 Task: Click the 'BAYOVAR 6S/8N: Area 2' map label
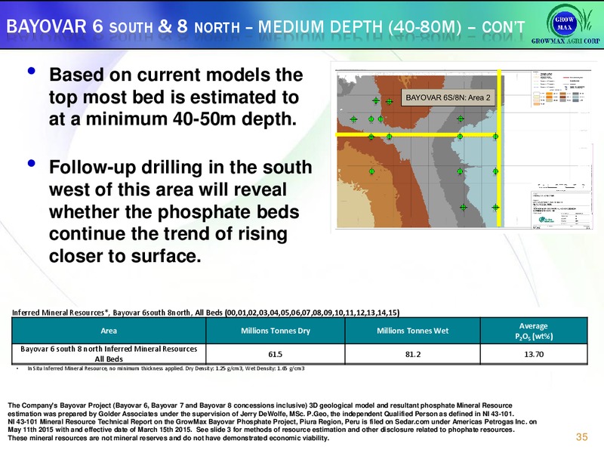coord(448,97)
